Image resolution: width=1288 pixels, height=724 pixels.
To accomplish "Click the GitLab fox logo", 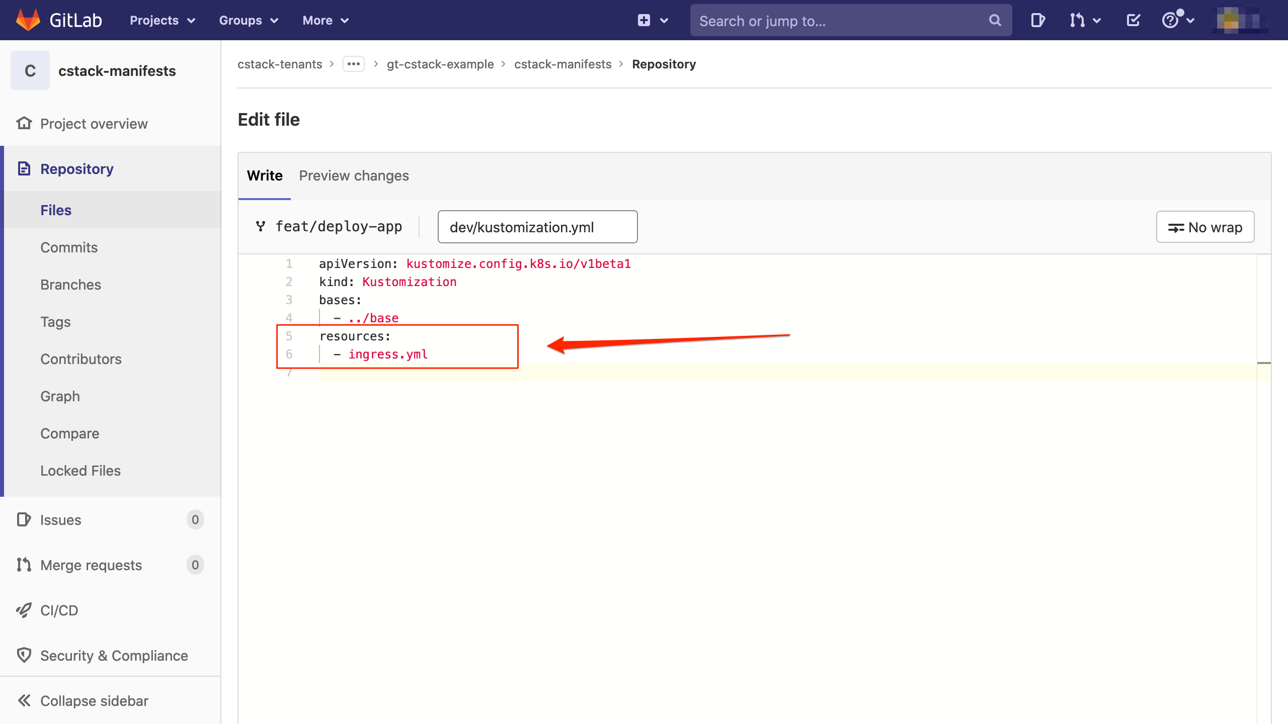I will click(28, 20).
